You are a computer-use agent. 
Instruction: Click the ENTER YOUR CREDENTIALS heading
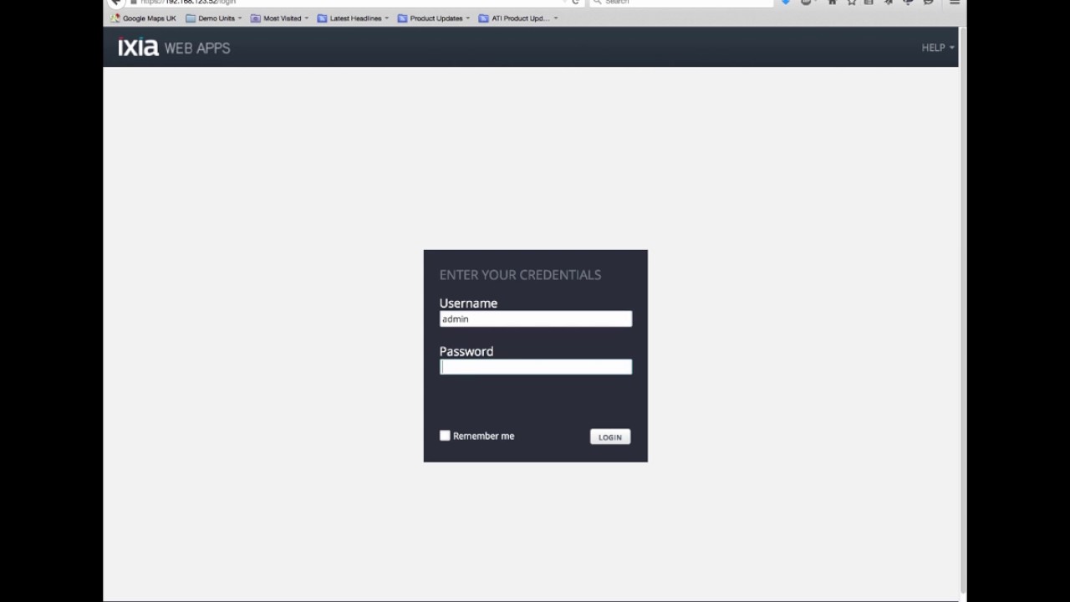click(x=520, y=274)
